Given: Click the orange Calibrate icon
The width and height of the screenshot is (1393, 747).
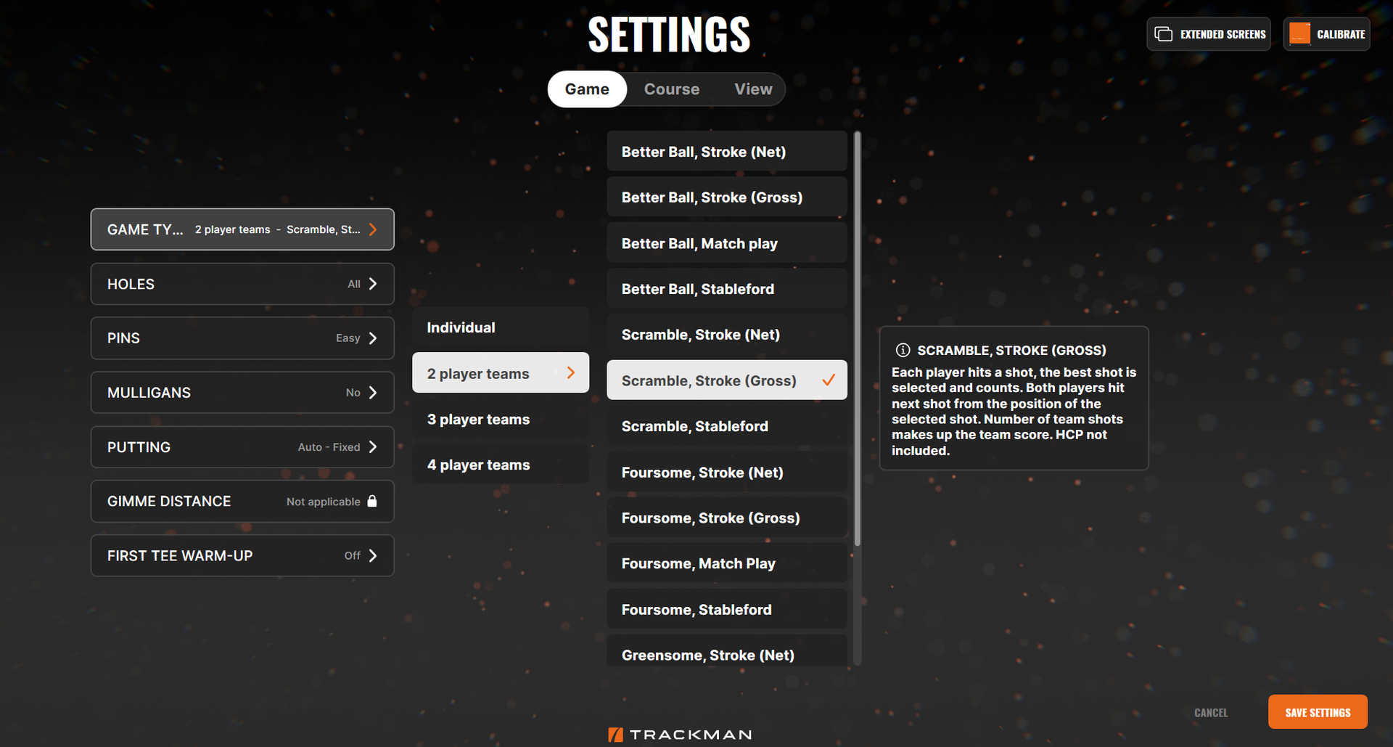Looking at the screenshot, I should coord(1299,34).
